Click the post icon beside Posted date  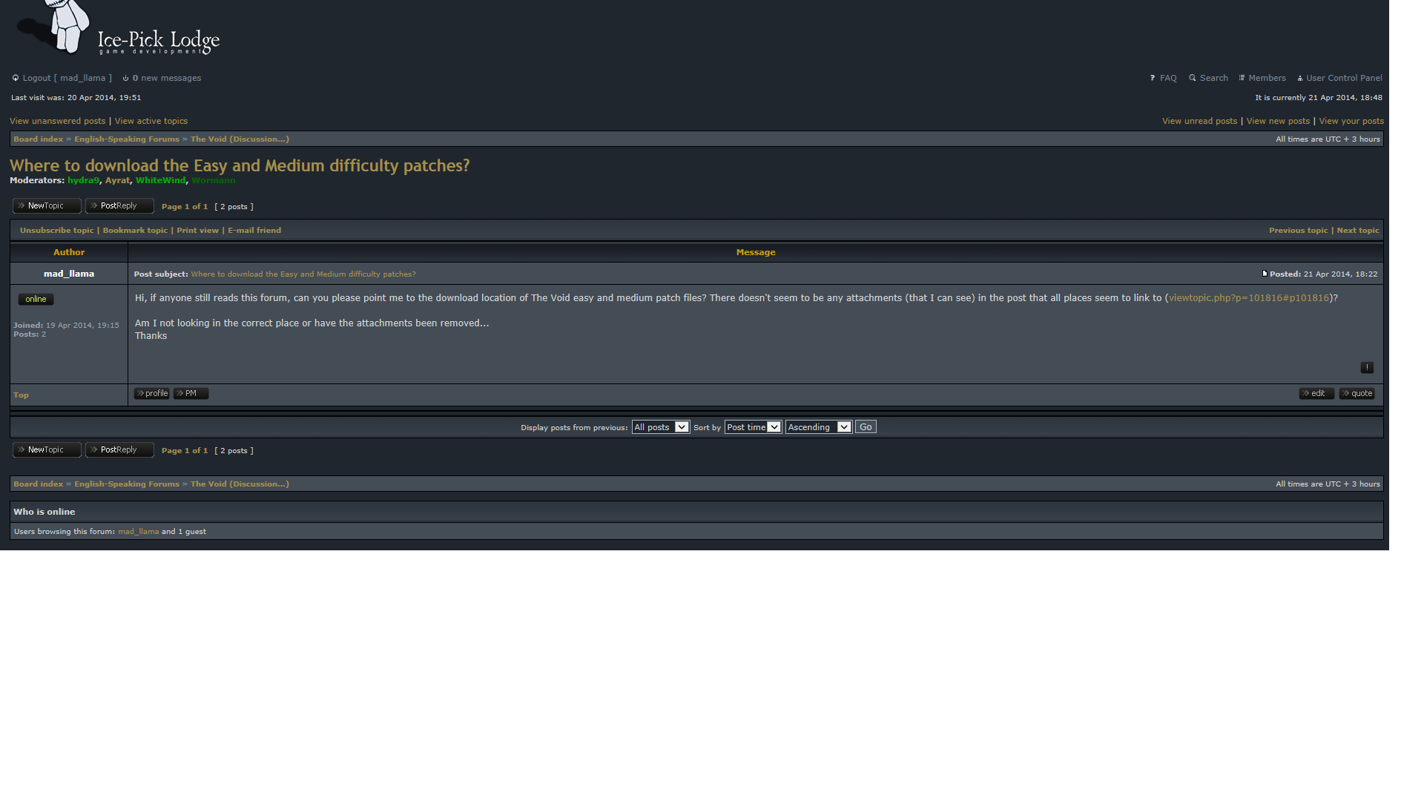click(1265, 274)
